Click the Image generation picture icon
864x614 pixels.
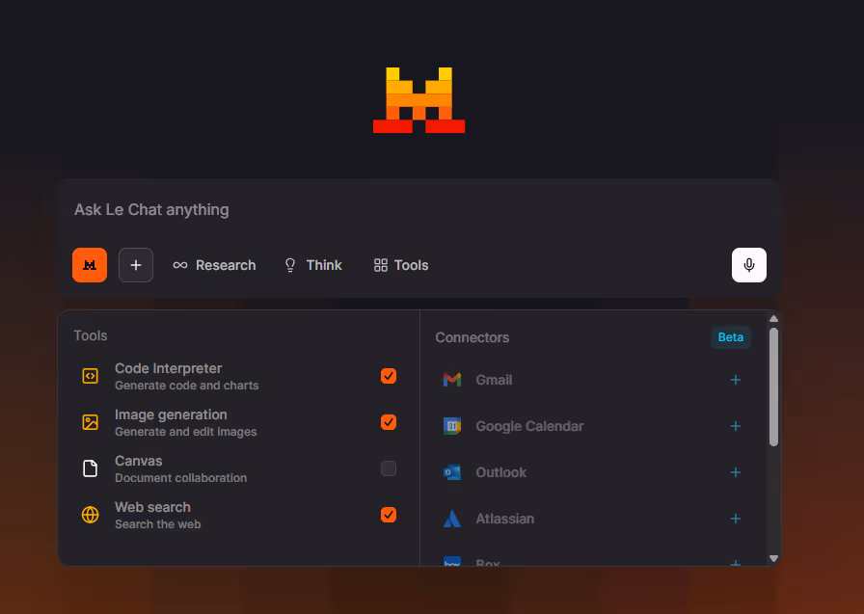(x=90, y=422)
